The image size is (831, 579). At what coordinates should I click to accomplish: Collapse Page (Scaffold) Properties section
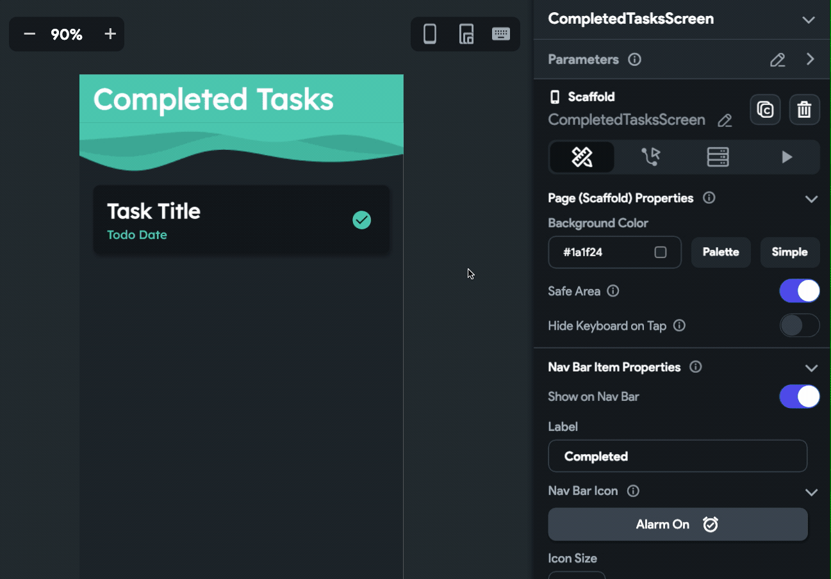[811, 199]
